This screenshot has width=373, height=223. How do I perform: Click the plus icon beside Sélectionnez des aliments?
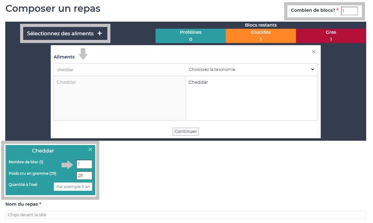(x=100, y=33)
